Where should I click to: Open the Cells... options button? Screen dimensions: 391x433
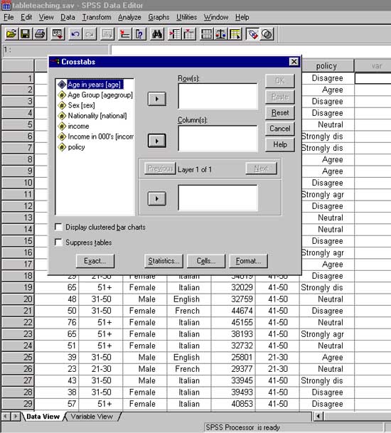[x=206, y=261]
